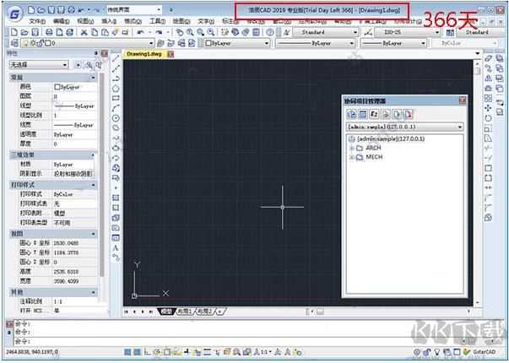
Task: Click the 线型比例 value field
Action: click(74, 116)
